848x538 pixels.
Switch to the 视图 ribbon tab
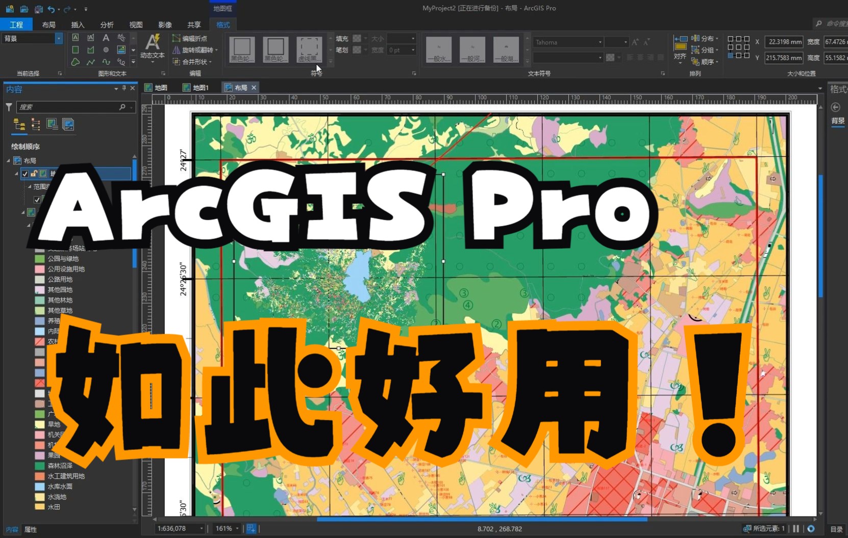point(136,24)
